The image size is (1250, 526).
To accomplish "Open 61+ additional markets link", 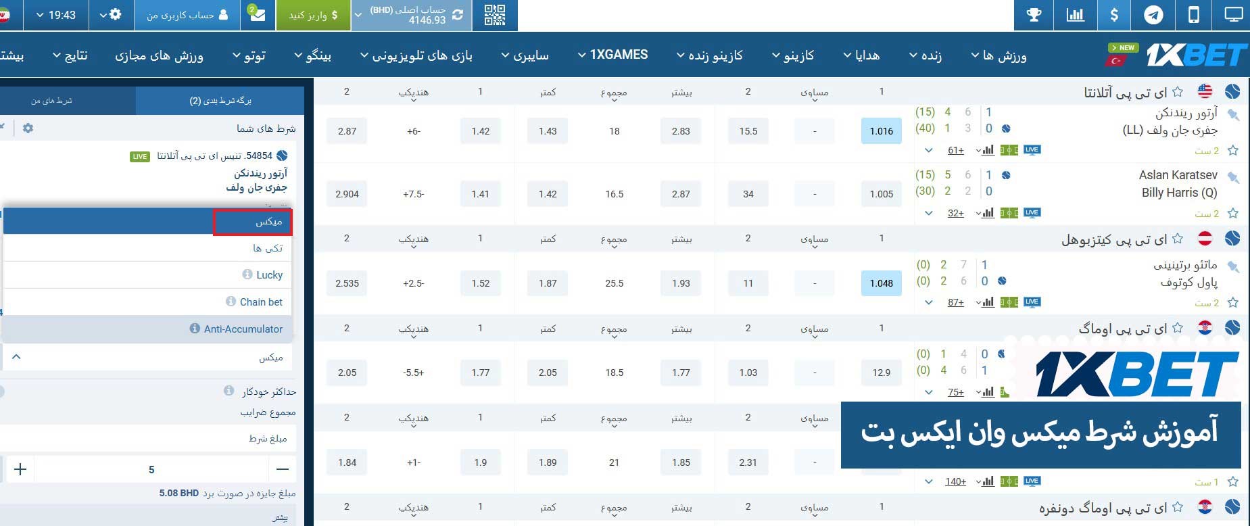I will click(x=956, y=150).
